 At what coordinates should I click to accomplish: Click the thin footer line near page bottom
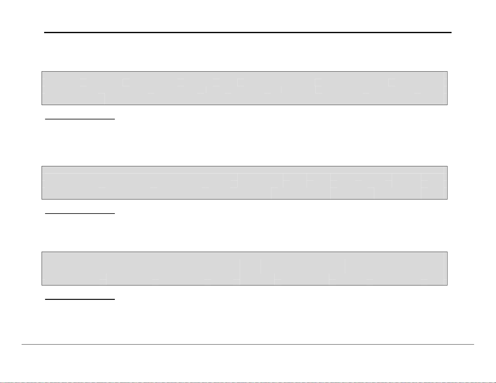pos(247,345)
